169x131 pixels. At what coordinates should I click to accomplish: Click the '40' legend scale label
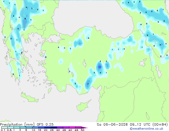click(70, 130)
